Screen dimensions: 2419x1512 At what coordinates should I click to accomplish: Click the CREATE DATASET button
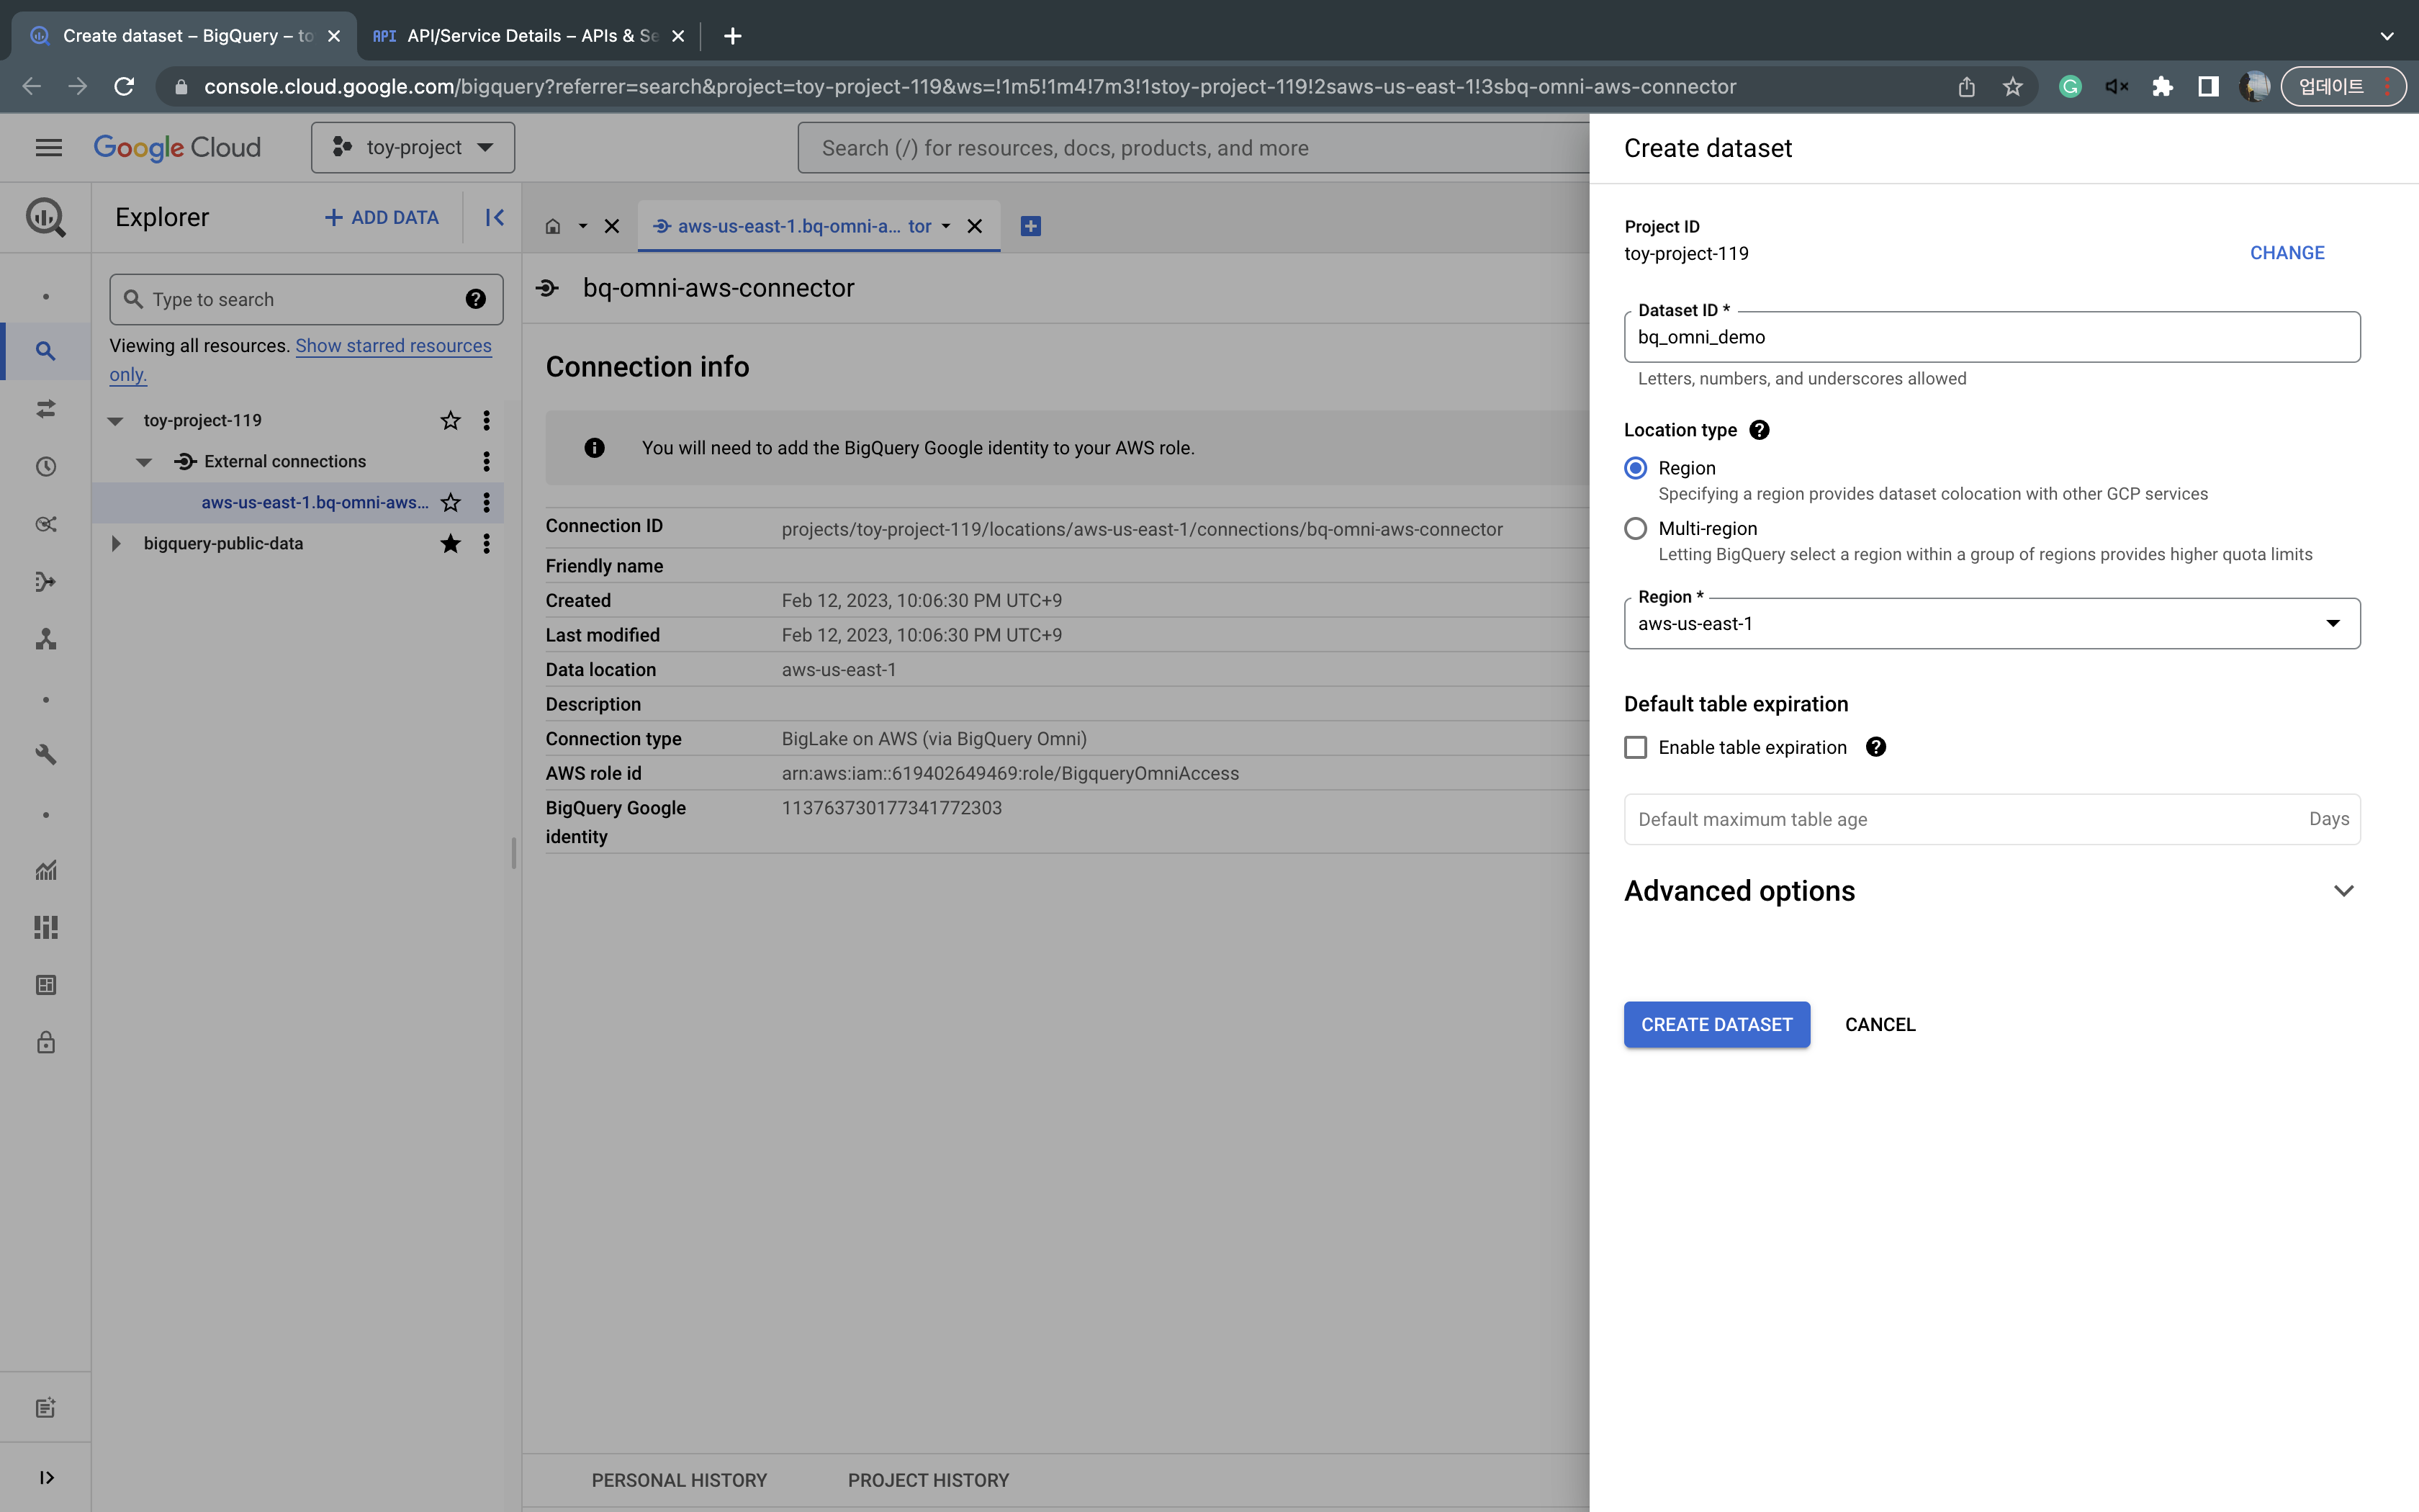1716,1025
